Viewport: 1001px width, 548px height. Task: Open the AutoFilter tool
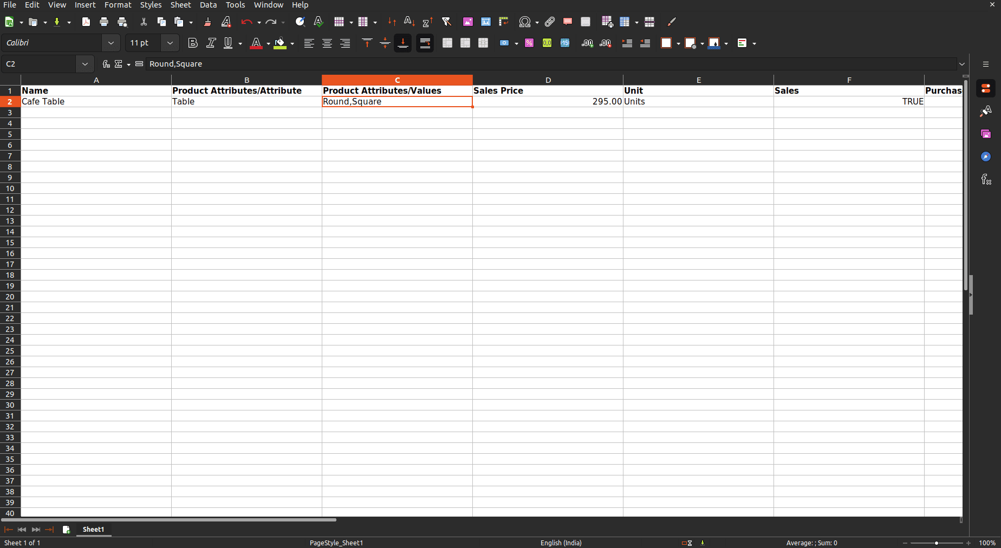pos(447,22)
